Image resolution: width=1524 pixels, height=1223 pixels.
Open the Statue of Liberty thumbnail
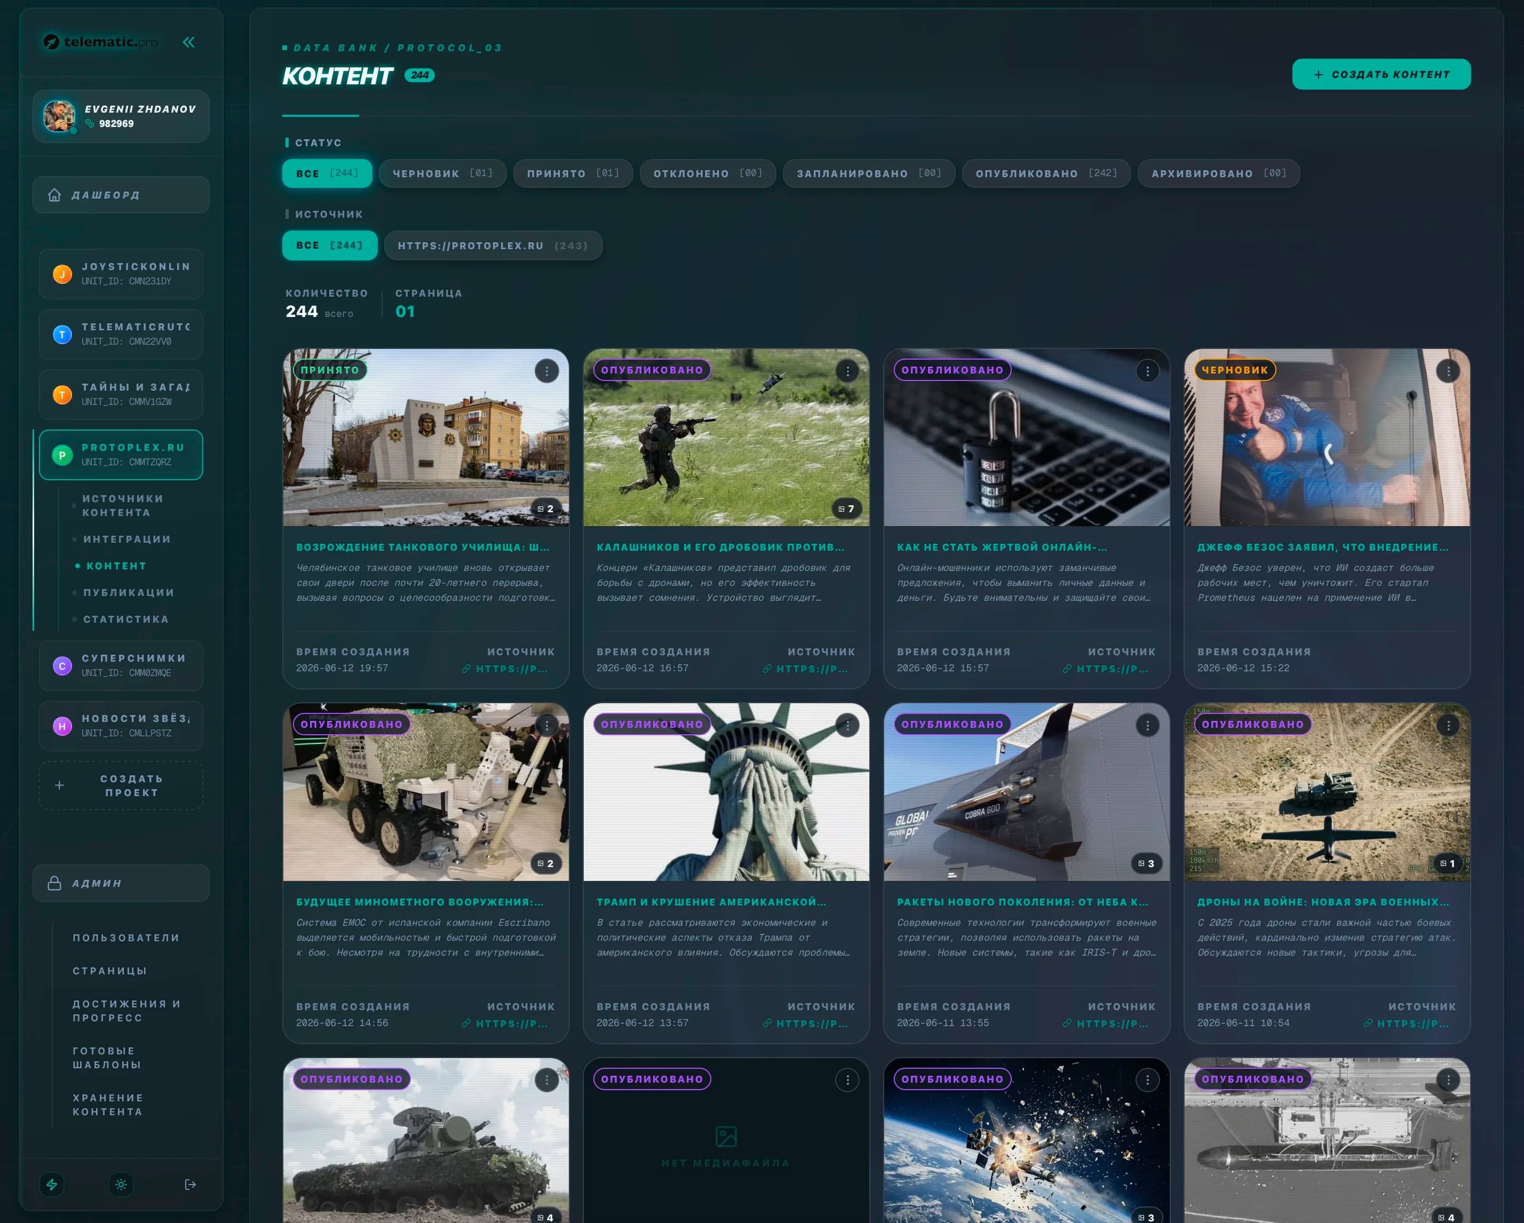pyautogui.click(x=726, y=792)
